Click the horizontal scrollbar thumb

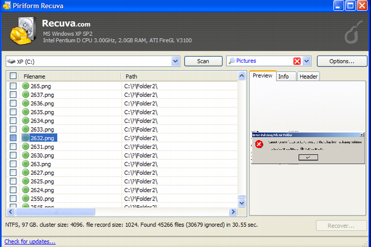[x=55, y=211]
